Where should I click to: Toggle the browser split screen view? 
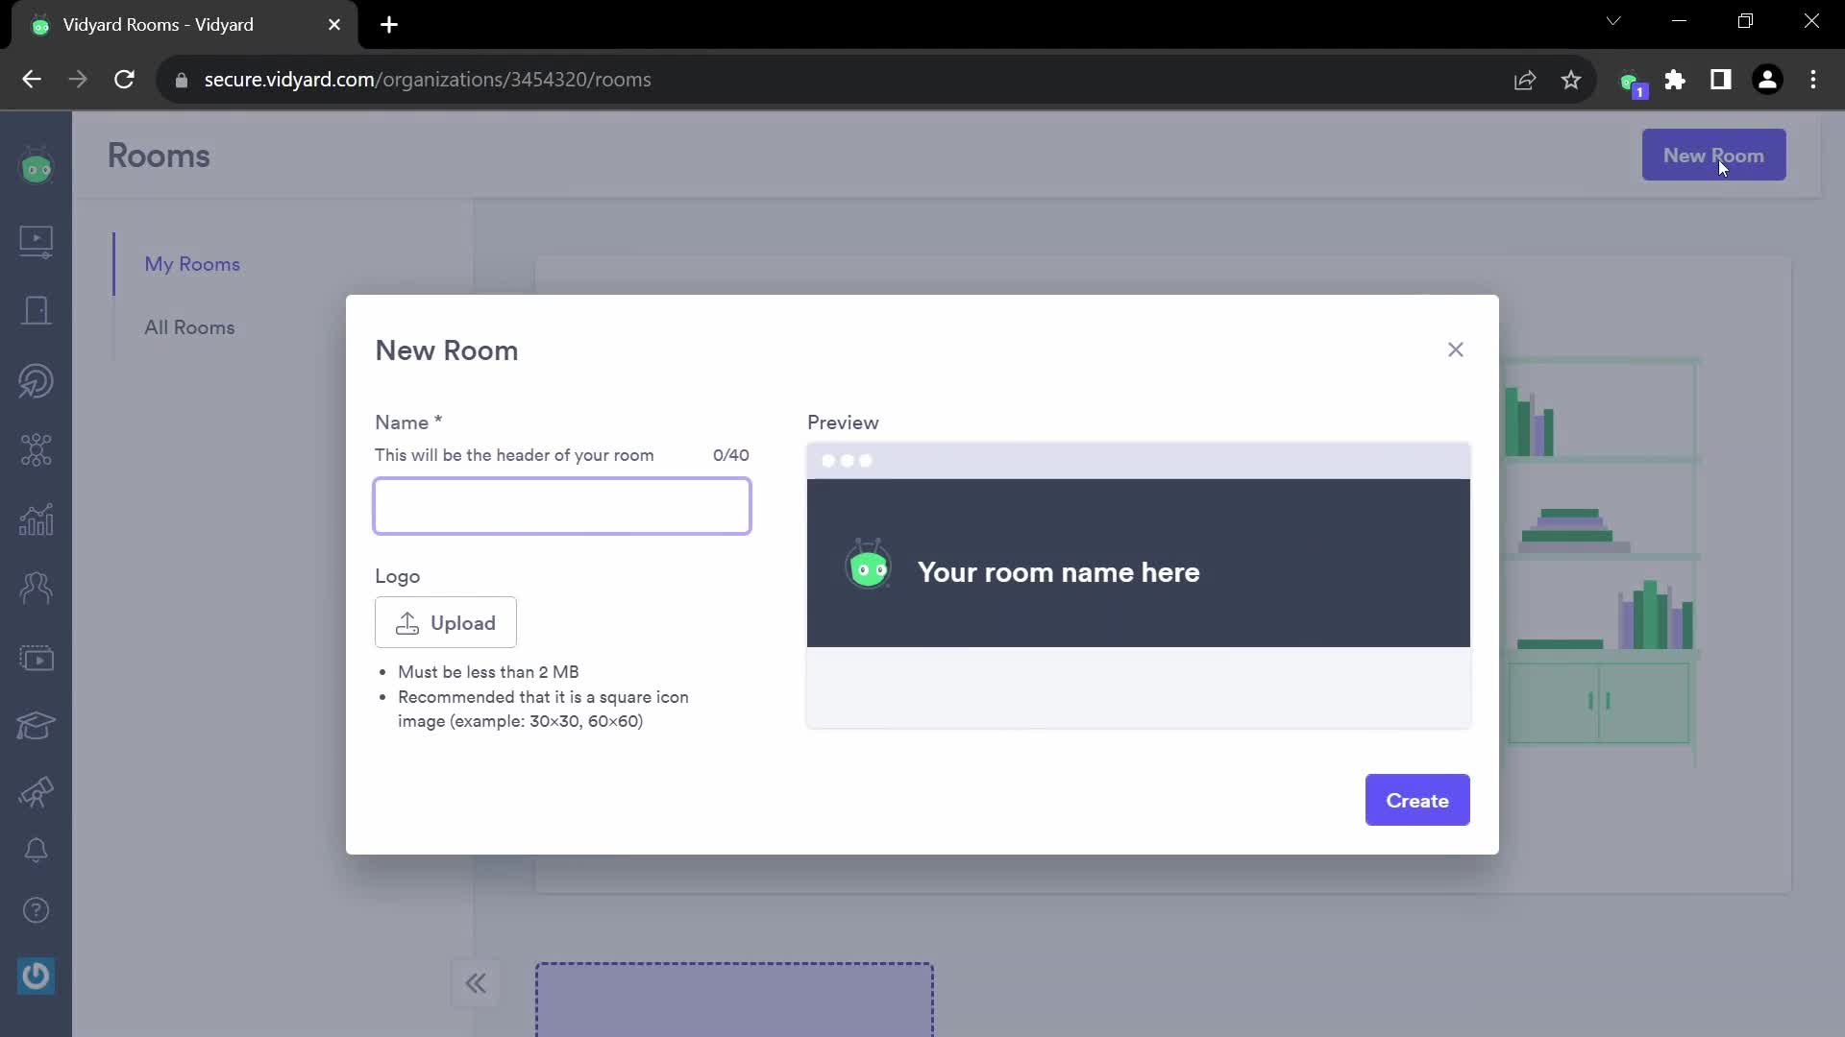point(1721,79)
